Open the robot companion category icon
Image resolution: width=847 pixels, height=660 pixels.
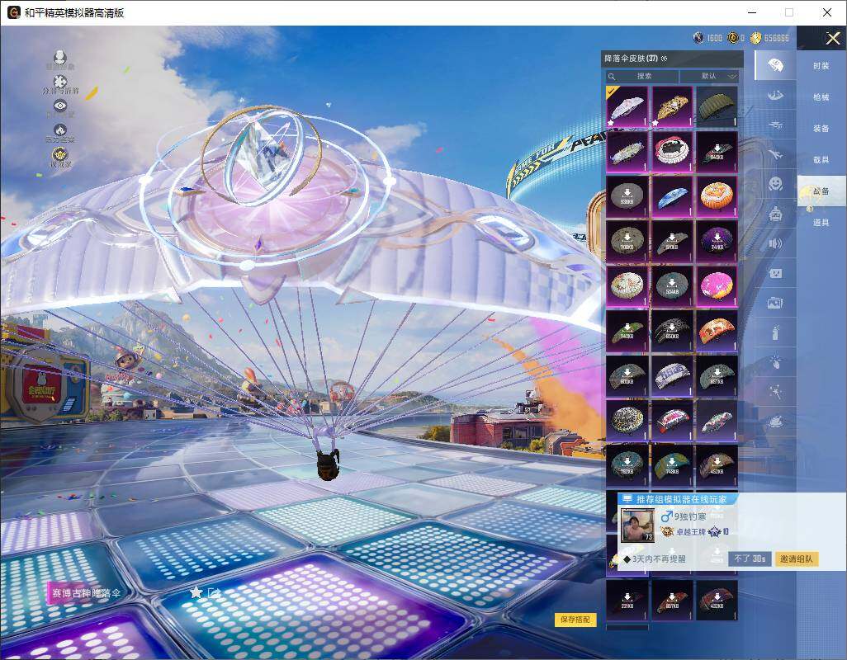[775, 214]
